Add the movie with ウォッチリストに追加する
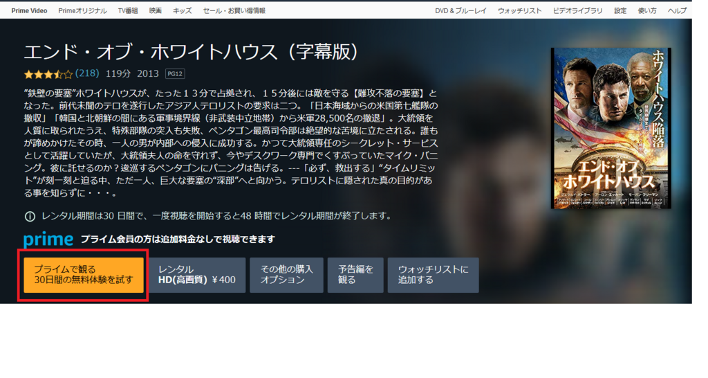The height and width of the screenshot is (378, 708). [x=433, y=275]
